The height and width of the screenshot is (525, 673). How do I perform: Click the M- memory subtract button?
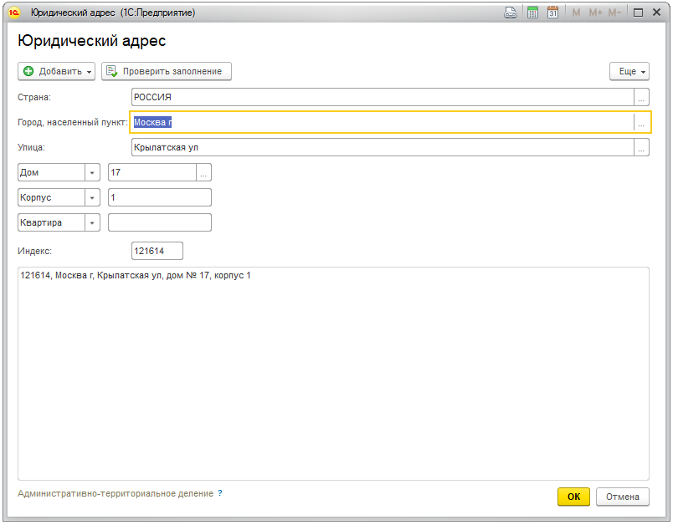tap(615, 13)
